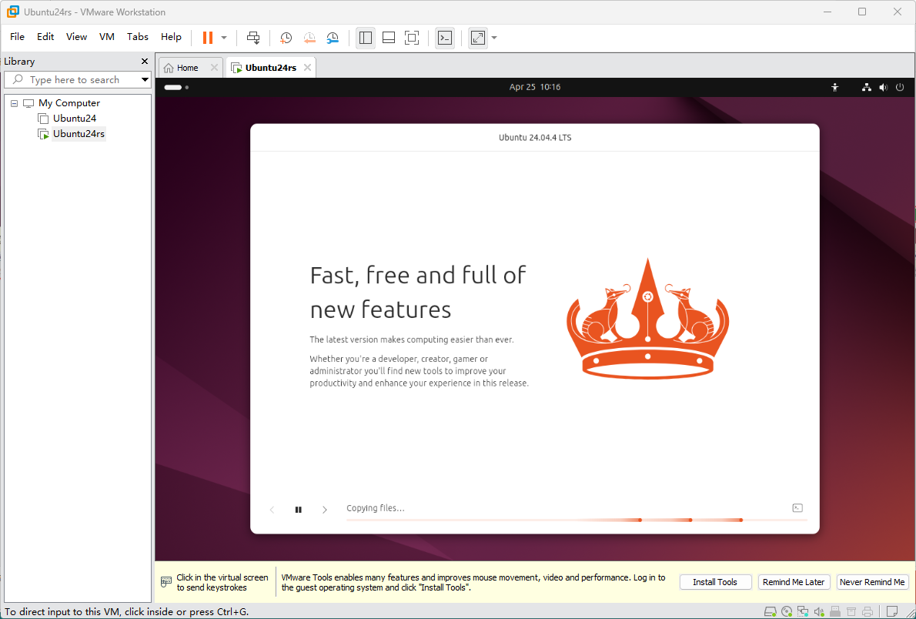Close the Ubuntu24rs tab
The width and height of the screenshot is (916, 619).
(x=306, y=68)
